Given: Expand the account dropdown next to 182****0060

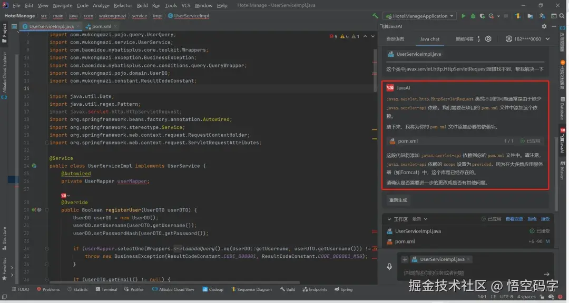Looking at the screenshot, I should pyautogui.click(x=547, y=39).
